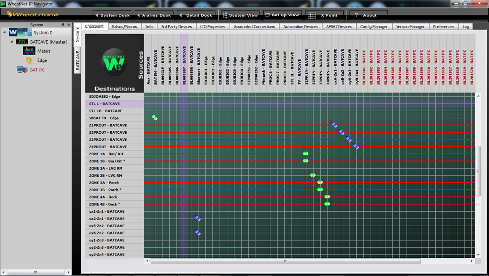This screenshot has width=489, height=276.
Task: Click the Wheatstone logo in header
Action: [x=33, y=14]
